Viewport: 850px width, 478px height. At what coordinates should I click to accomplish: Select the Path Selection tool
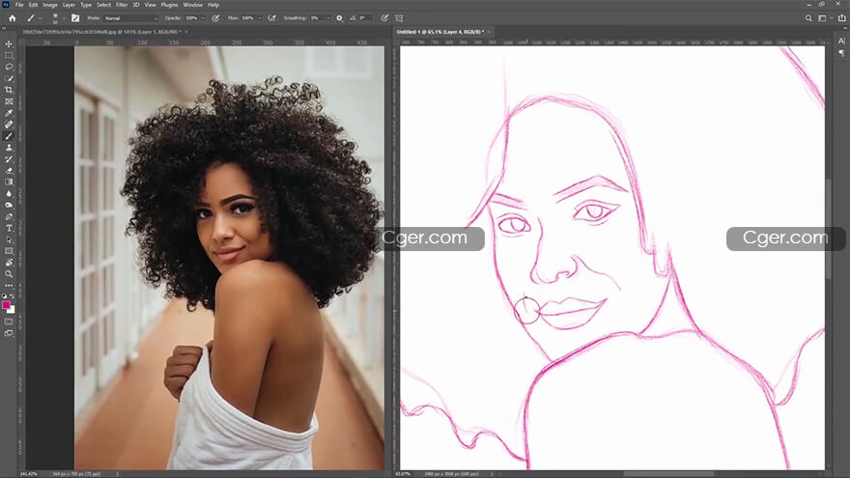pos(9,239)
